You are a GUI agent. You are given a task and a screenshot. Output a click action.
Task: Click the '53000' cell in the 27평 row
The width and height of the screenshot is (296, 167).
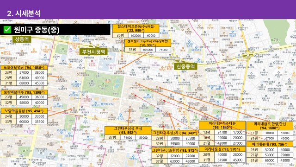click(x=270, y=155)
